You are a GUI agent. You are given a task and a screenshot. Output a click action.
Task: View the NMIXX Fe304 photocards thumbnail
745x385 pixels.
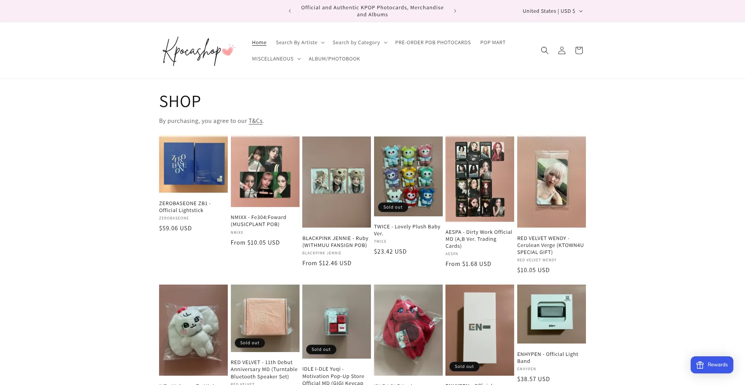265,171
